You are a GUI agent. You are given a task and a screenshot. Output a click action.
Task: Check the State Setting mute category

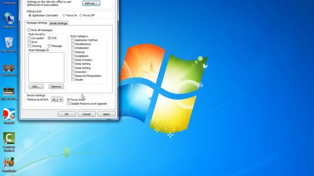pyautogui.click(x=73, y=64)
